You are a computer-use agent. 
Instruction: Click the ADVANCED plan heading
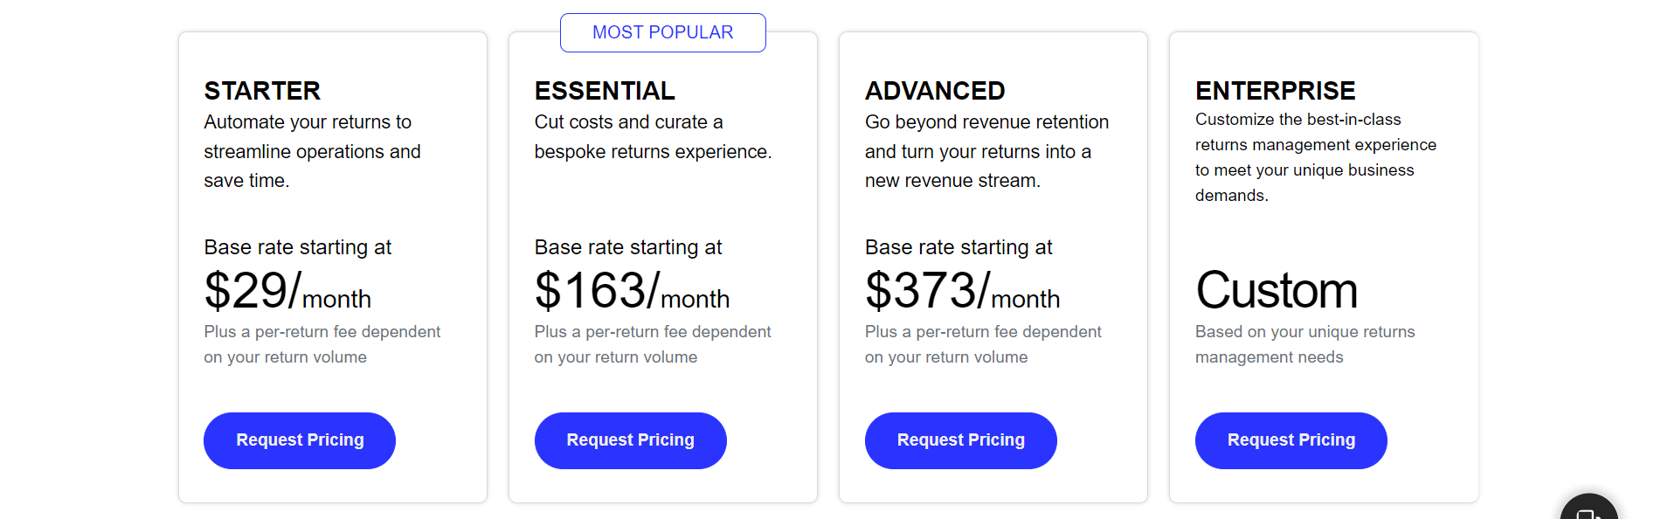(x=935, y=91)
